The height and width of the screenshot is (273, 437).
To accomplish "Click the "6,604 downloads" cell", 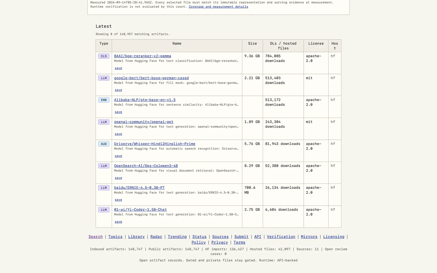I will (x=283, y=216).
